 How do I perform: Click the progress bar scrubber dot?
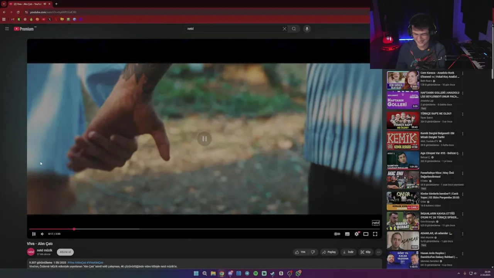click(74, 229)
